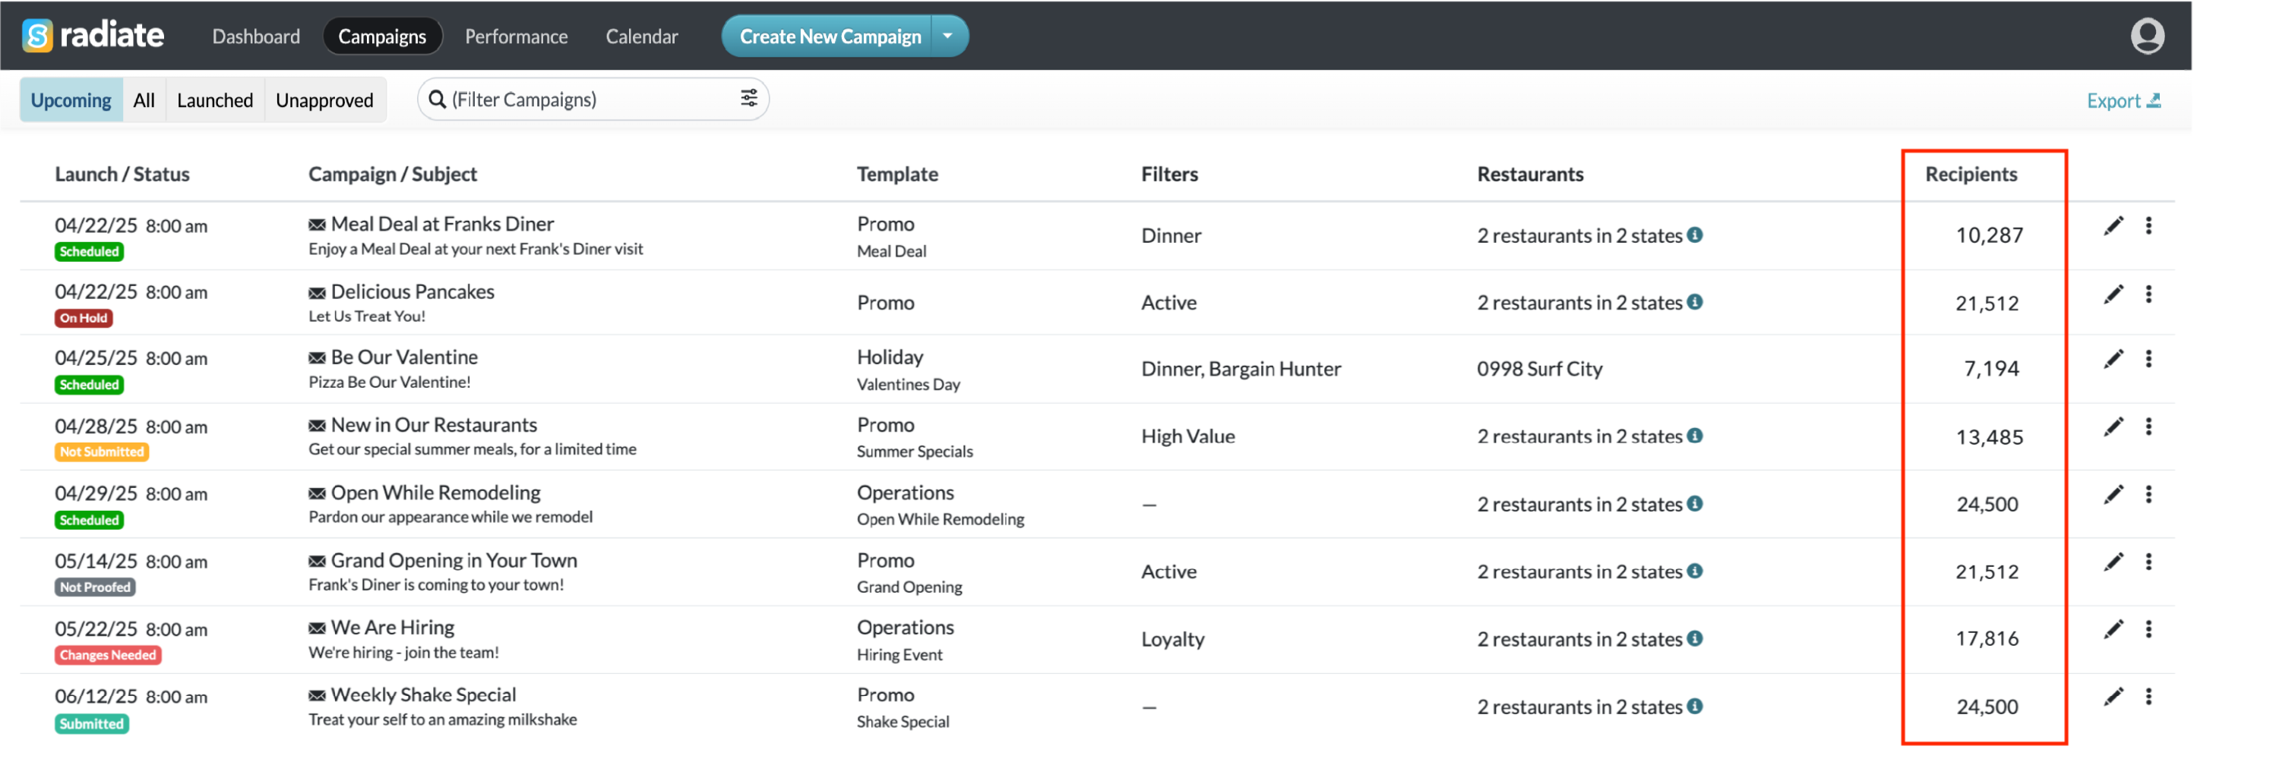Edit the Meal Deal at Franks Diner campaign
This screenshot has height=759, width=2279.
(x=2113, y=226)
